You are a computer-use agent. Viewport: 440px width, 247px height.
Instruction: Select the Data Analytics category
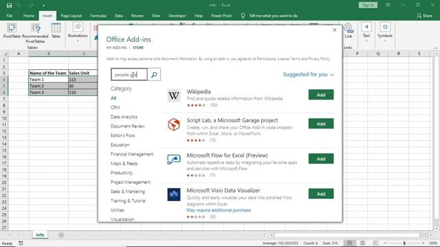click(124, 117)
